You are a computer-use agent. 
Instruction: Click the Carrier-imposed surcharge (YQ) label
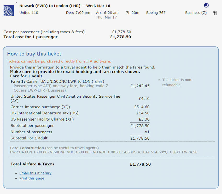(40, 107)
